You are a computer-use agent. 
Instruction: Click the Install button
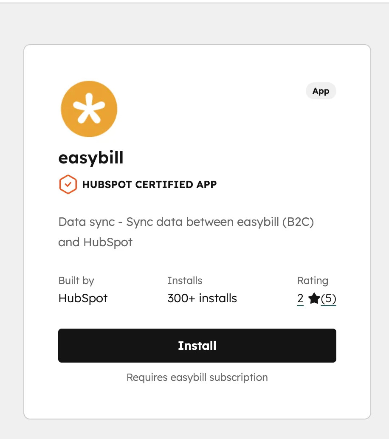(x=197, y=345)
